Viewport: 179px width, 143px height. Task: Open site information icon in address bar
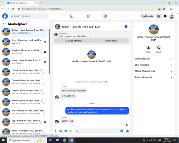(19, 9)
